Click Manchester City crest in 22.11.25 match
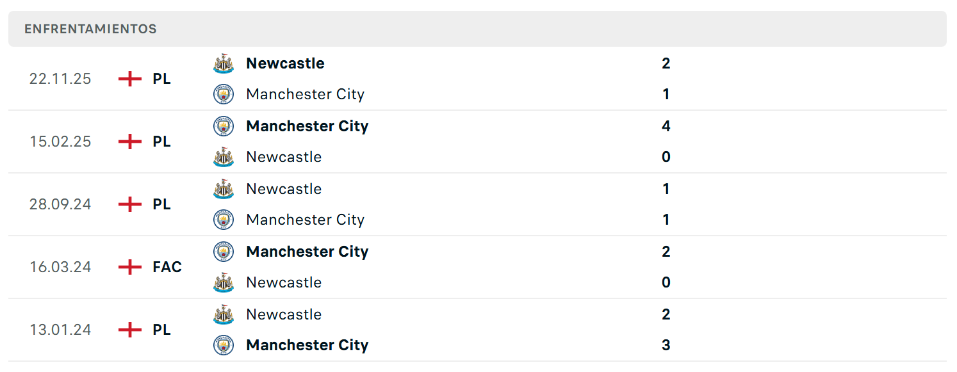Image resolution: width=957 pixels, height=372 pixels. [224, 94]
